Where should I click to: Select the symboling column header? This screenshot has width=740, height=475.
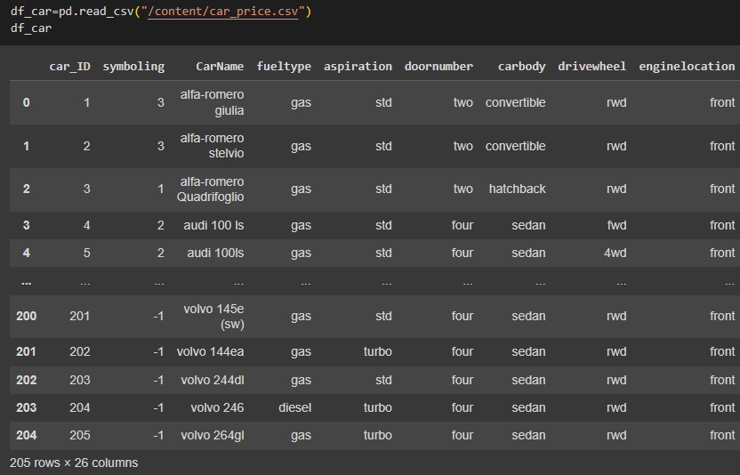point(133,67)
